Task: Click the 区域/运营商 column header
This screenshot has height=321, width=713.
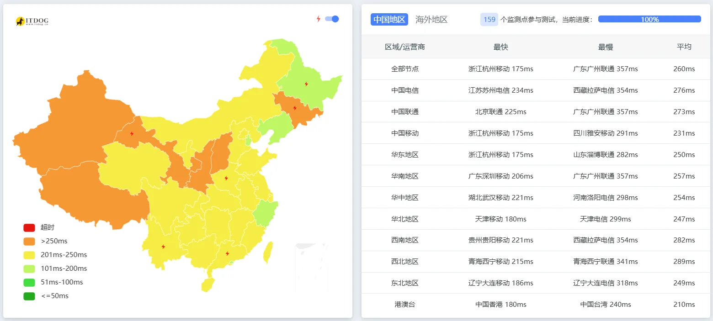Action: tap(405, 47)
